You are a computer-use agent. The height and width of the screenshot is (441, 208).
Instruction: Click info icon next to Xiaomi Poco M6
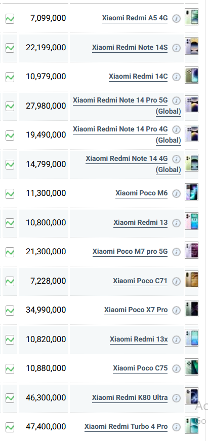(x=176, y=193)
